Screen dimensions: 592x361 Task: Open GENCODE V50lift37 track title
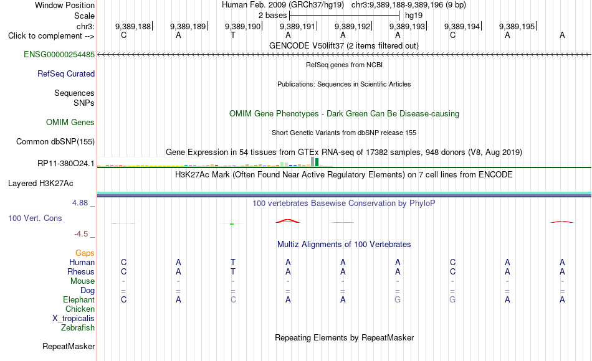(343, 45)
